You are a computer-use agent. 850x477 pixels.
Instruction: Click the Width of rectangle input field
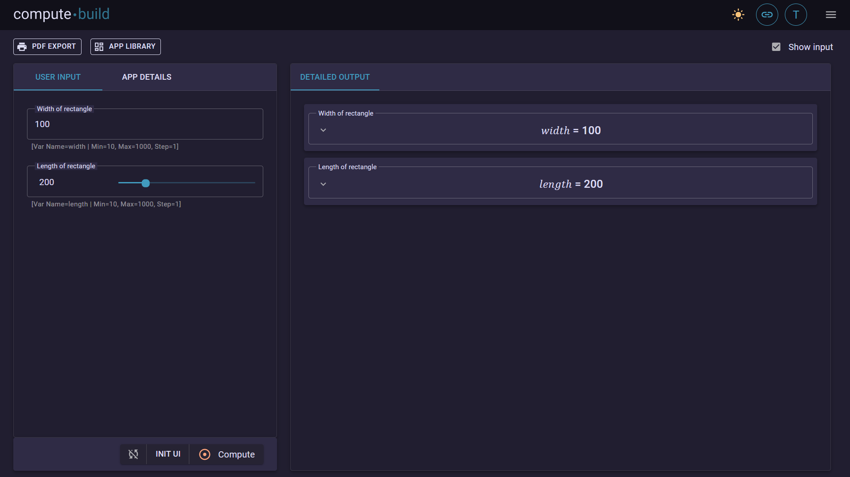pyautogui.click(x=145, y=124)
